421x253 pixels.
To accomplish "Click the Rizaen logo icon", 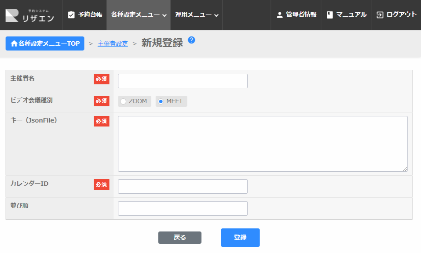I will point(12,15).
